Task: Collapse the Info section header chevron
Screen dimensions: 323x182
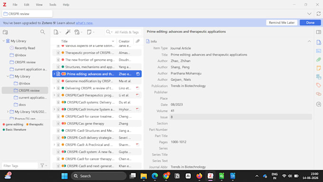Action: [309, 41]
